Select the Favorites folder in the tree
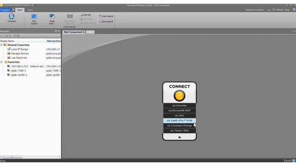 pyautogui.click(x=13, y=62)
